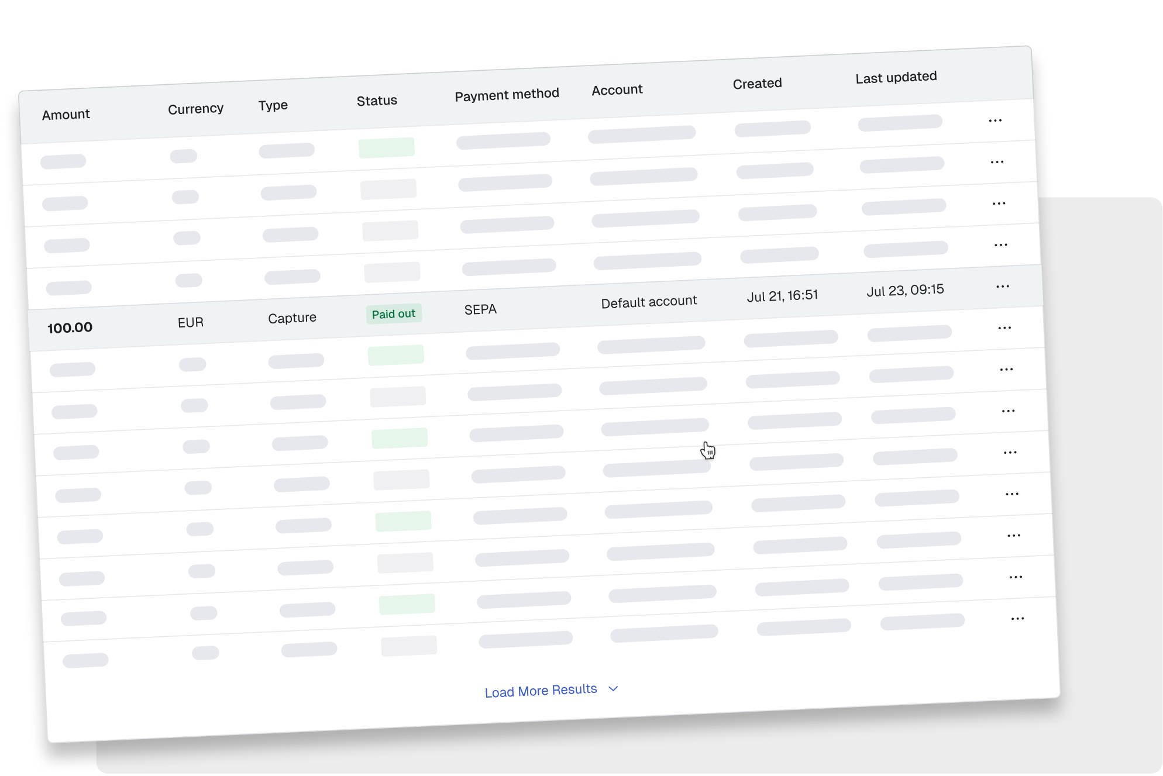Open three-dot menu on the Paid out row

(x=1002, y=287)
